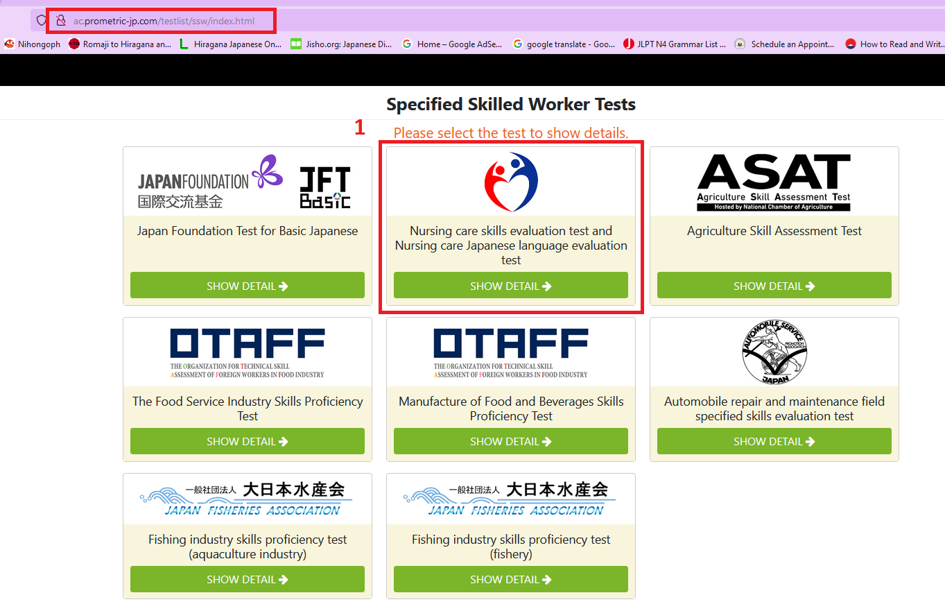This screenshot has height=611, width=945.
Task: Click the Hiragana Japanese Online favicon
Action: point(184,44)
